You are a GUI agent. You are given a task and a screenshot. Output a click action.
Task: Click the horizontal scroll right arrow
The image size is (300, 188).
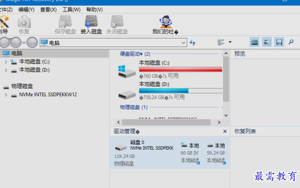pyautogui.click(x=219, y=122)
